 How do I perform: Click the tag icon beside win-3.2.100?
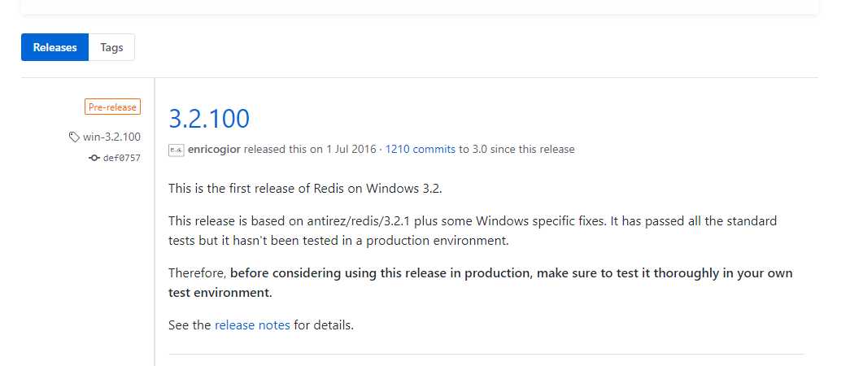point(74,137)
